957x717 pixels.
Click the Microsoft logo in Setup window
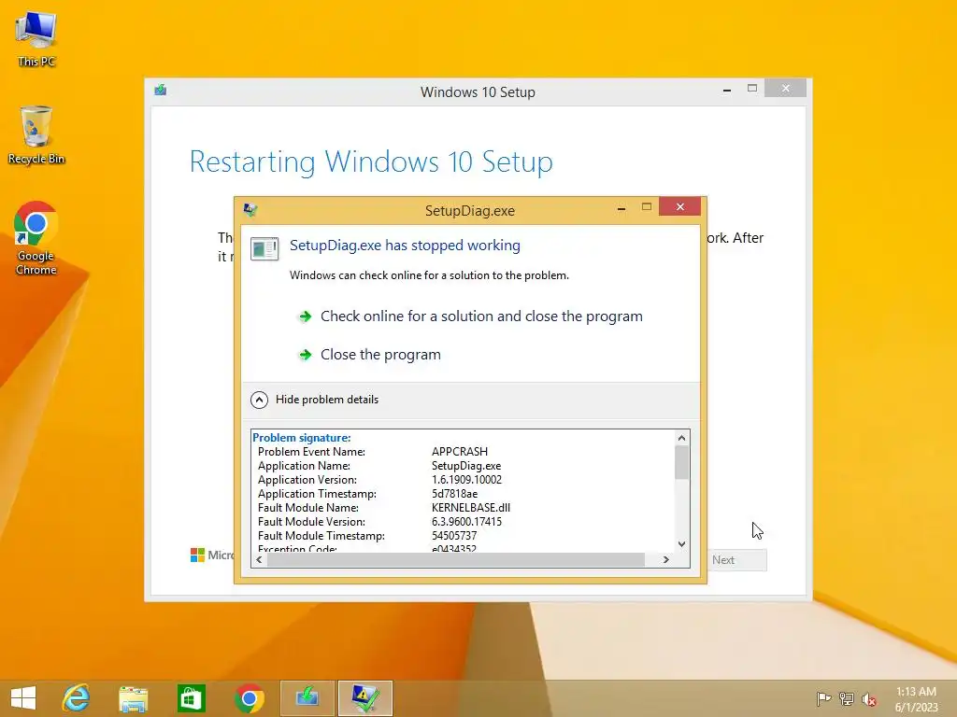point(197,555)
